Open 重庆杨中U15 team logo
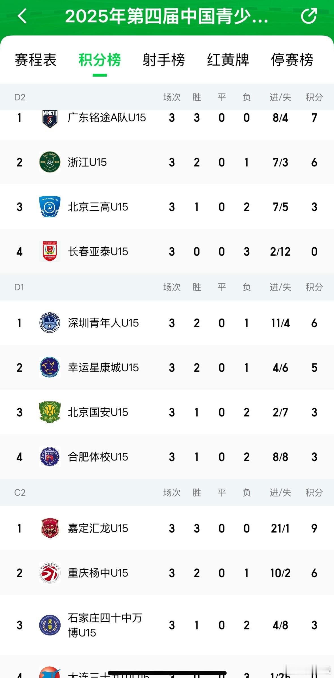334x678 pixels. [50, 573]
